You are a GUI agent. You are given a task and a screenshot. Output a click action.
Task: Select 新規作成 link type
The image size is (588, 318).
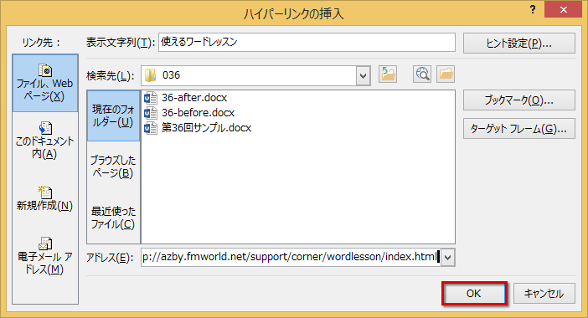pos(45,198)
